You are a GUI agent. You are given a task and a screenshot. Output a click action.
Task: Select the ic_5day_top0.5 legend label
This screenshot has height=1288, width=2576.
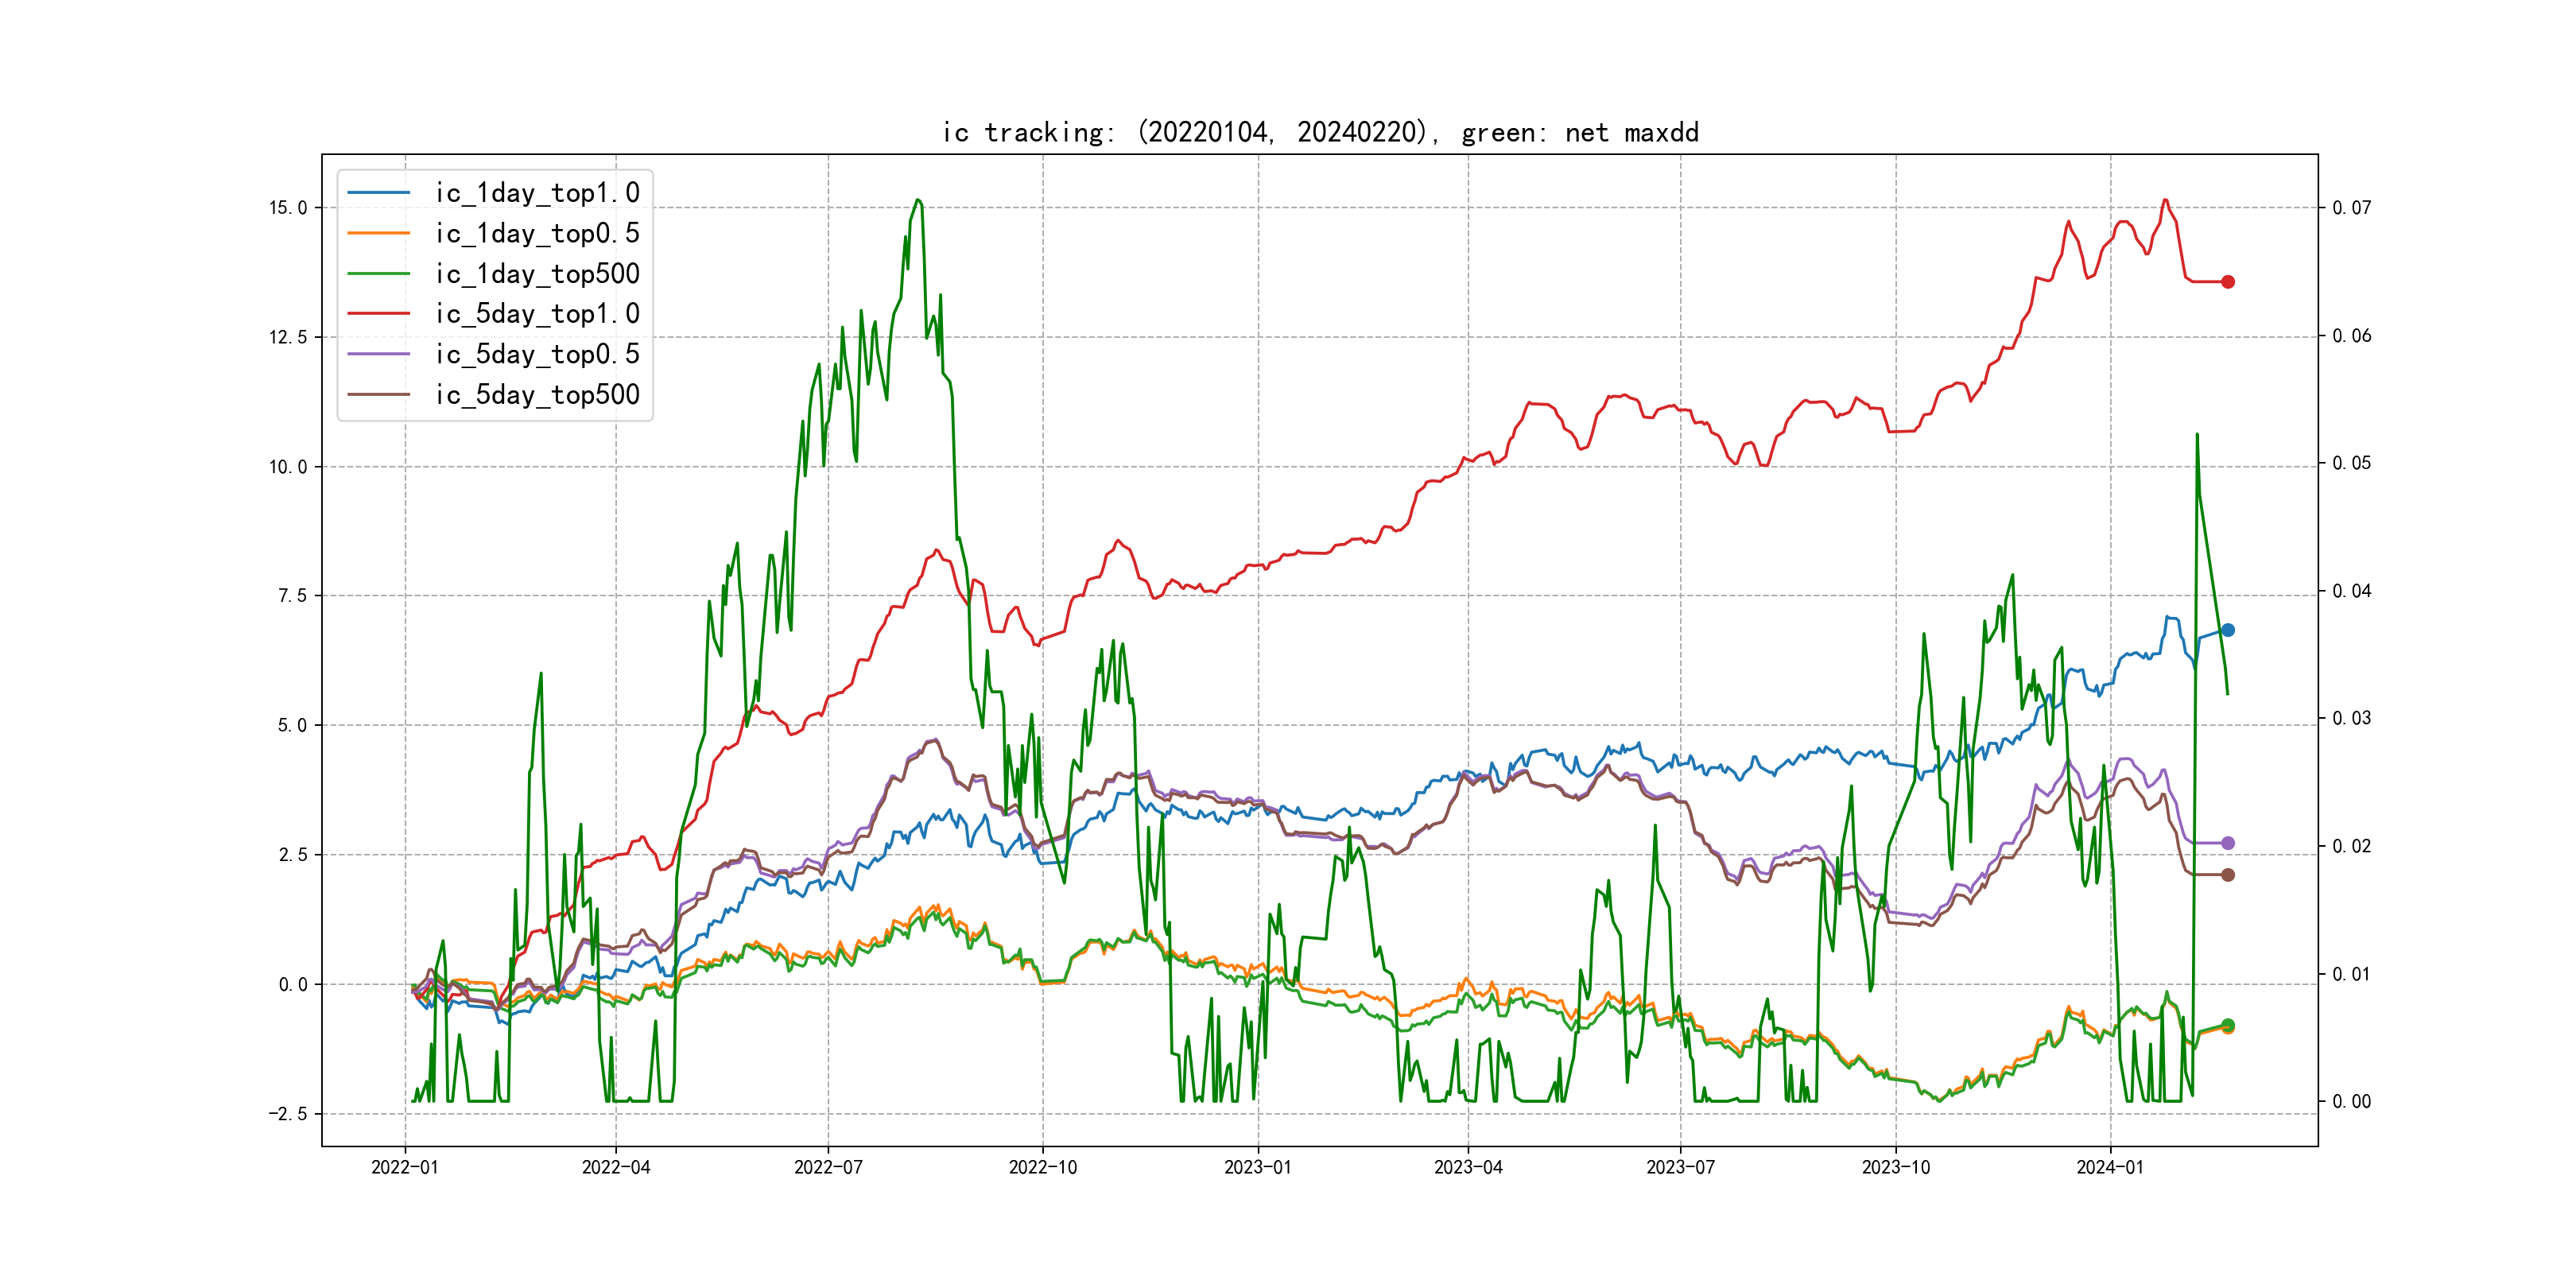(537, 354)
